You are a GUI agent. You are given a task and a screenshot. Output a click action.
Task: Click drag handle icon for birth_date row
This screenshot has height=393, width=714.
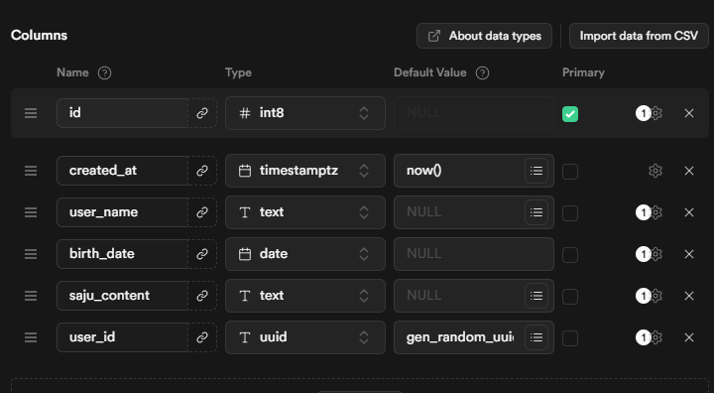click(x=31, y=254)
